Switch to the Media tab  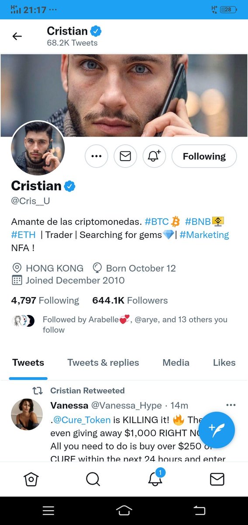coord(176,363)
